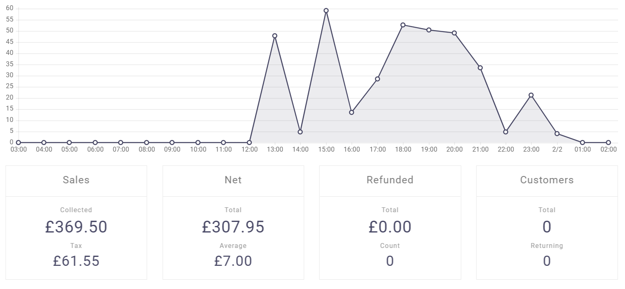
Task: Select the 22:00 data point
Action: tap(505, 132)
